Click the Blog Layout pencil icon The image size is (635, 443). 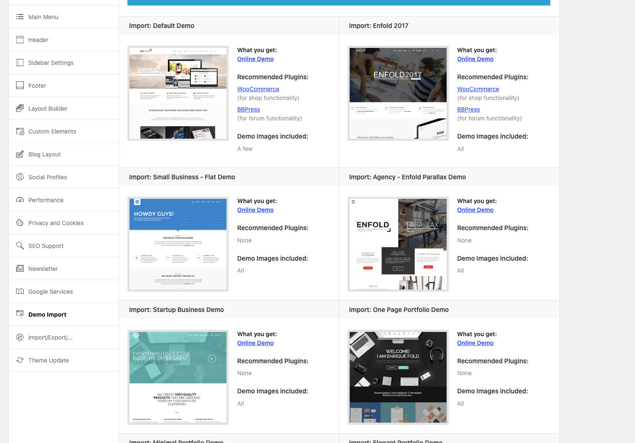click(20, 154)
